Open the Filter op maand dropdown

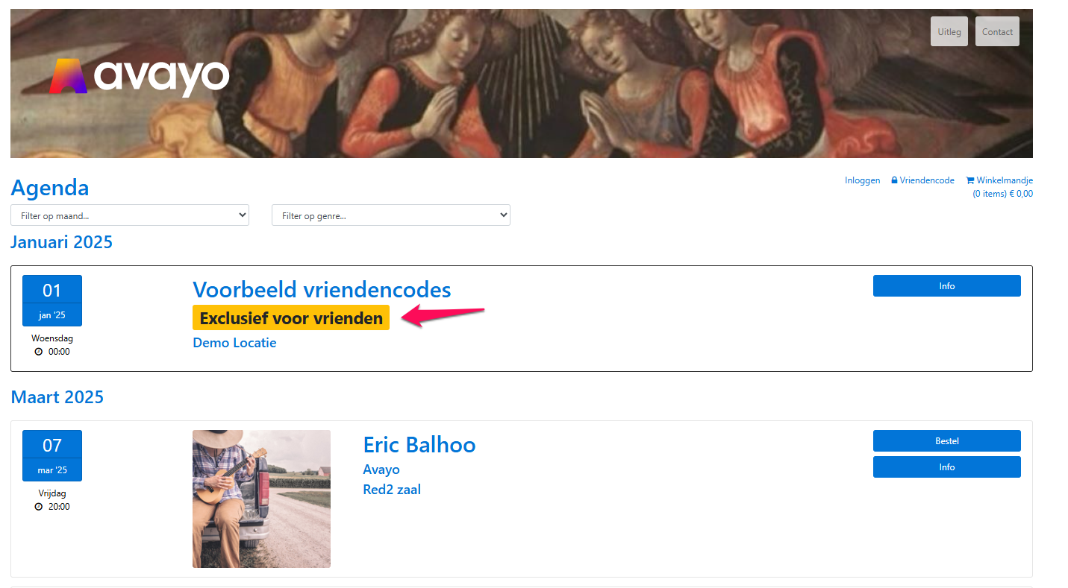point(130,215)
